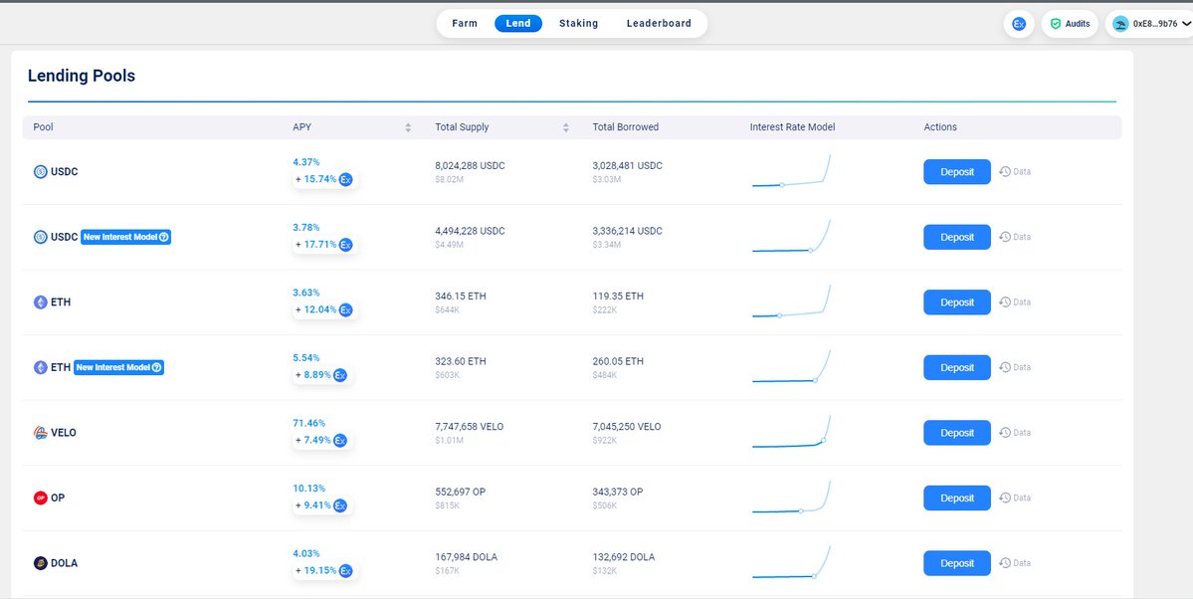Open the Audits button
Viewport: 1193px width, 599px height.
tap(1070, 24)
